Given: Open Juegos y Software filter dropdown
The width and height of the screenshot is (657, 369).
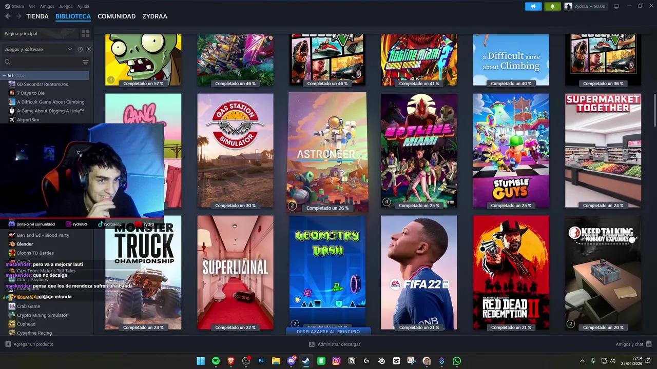Looking at the screenshot, I should (x=38, y=49).
